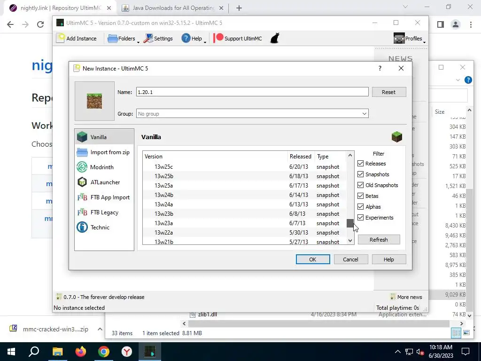Image resolution: width=481 pixels, height=361 pixels.
Task: Select Modrinth source
Action: pos(104,167)
